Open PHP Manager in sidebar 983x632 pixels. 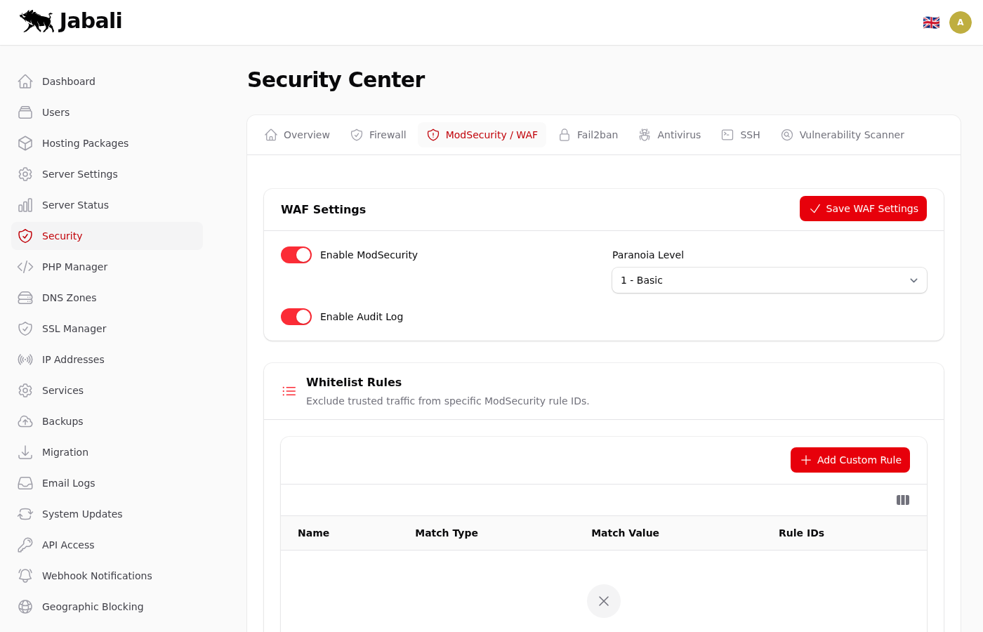click(74, 267)
